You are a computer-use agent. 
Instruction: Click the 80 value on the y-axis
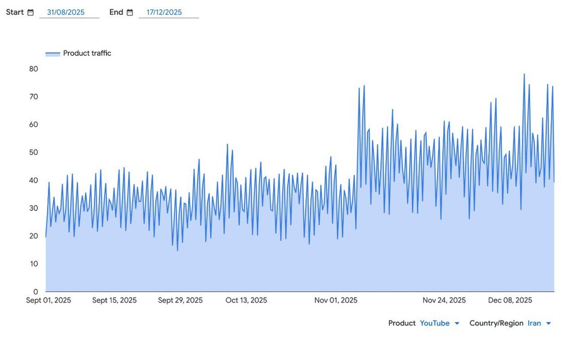pyautogui.click(x=33, y=69)
